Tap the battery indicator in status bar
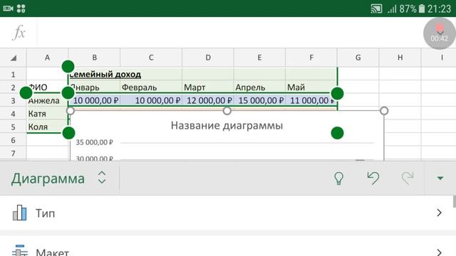 [422, 9]
